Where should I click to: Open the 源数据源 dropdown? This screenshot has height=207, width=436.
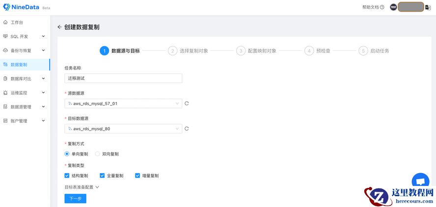(123, 103)
